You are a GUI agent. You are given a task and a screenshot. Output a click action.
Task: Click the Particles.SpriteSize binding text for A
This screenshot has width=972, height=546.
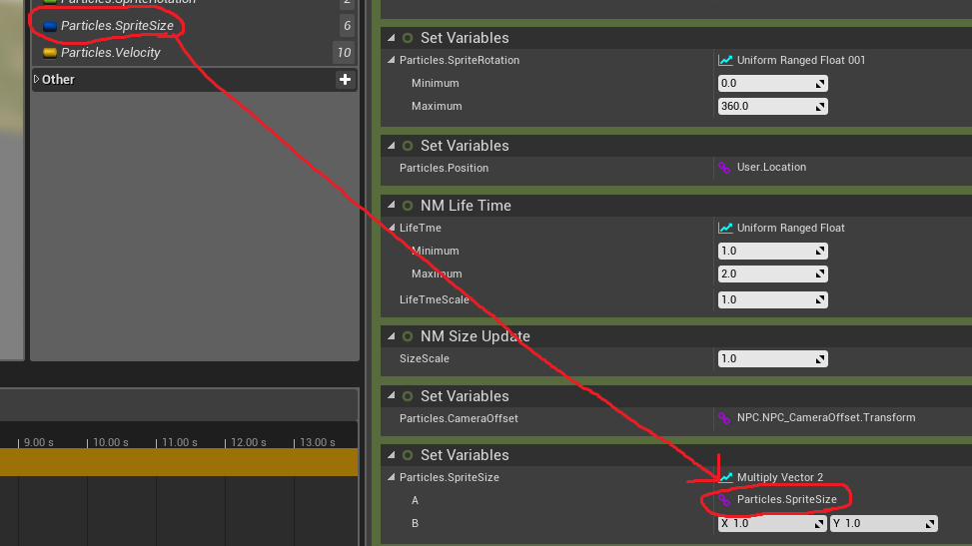[x=786, y=499]
